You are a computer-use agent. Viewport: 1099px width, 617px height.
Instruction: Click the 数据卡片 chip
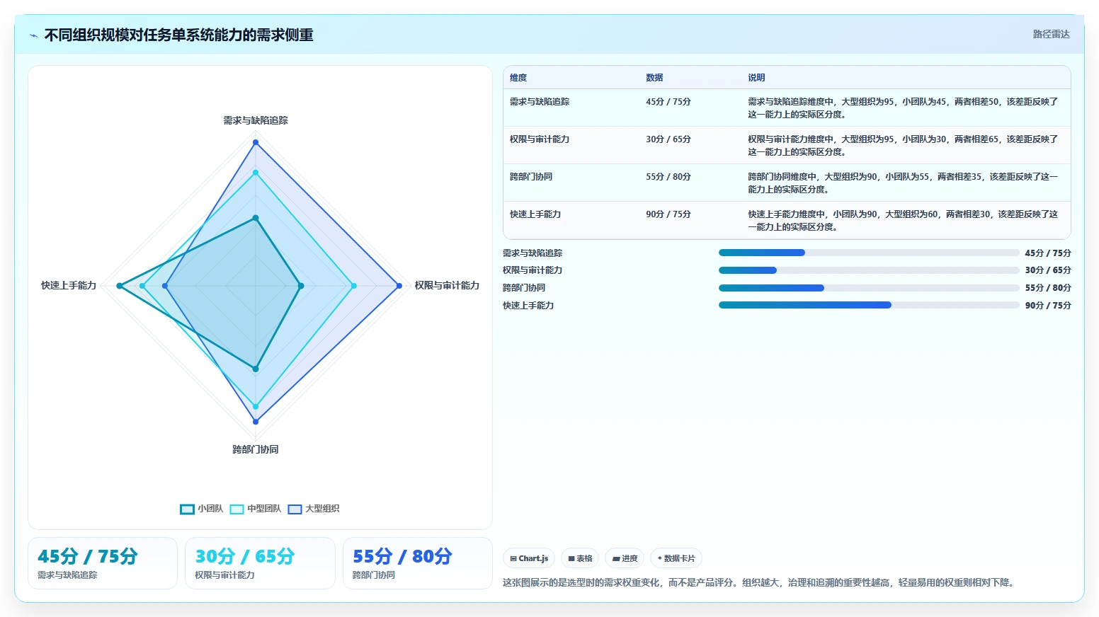pos(676,558)
